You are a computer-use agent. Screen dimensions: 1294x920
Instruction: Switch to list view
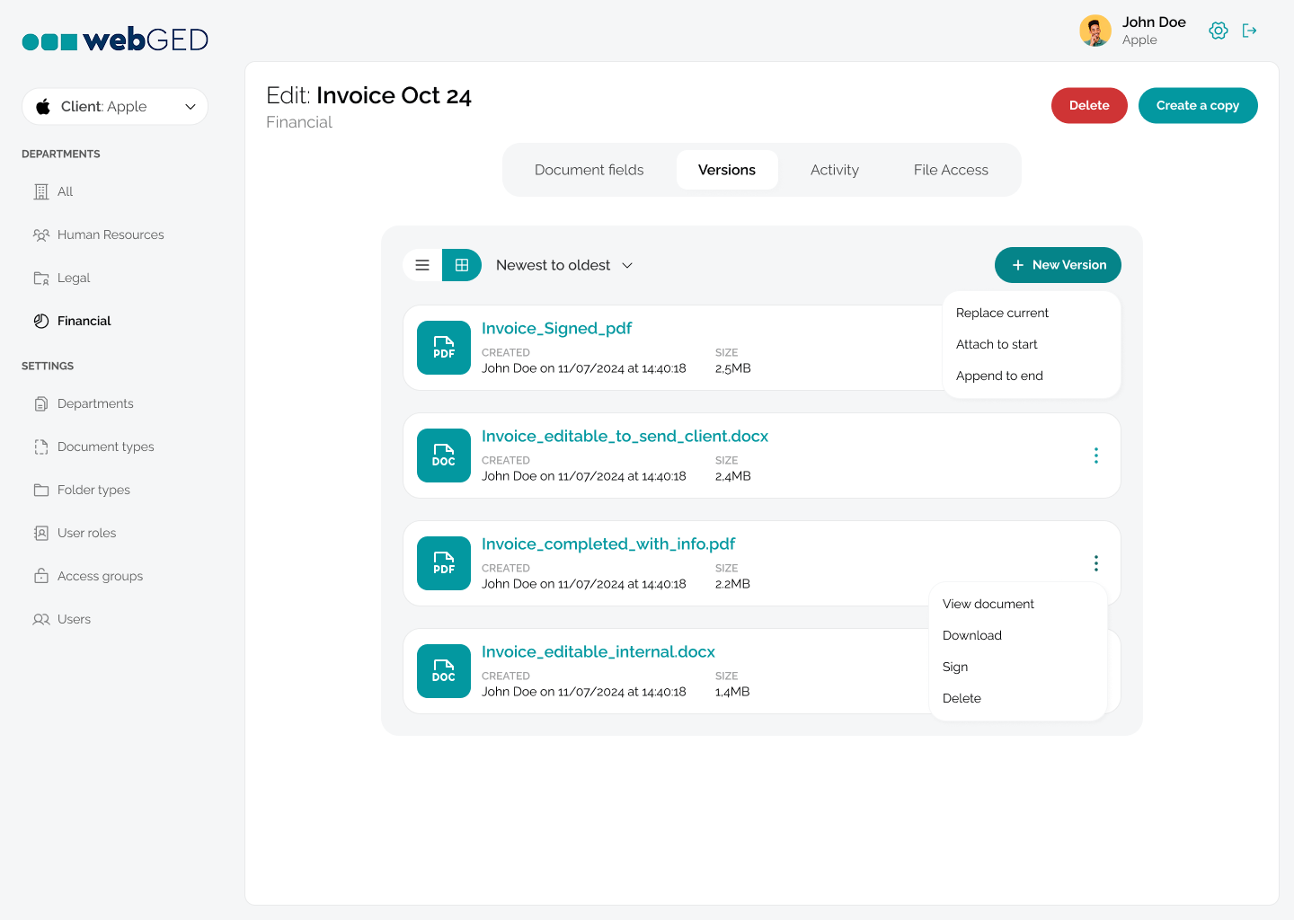[422, 265]
